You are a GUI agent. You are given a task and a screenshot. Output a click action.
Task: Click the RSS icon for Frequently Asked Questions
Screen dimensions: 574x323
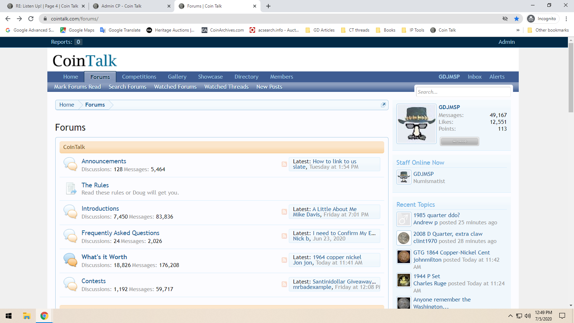[x=284, y=236]
